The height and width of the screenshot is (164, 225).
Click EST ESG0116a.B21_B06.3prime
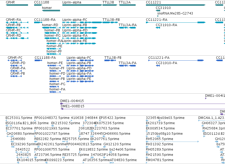27,123
